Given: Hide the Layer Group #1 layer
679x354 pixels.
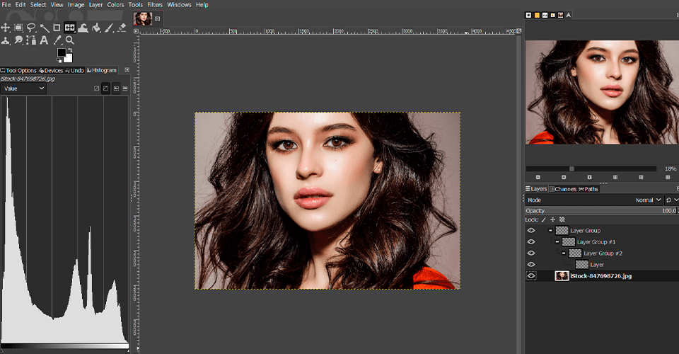Looking at the screenshot, I should coord(531,242).
